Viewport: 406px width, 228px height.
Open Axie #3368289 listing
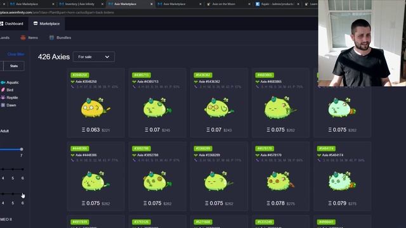[x=219, y=176]
